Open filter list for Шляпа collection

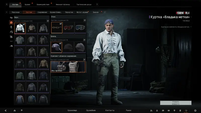click(84, 40)
